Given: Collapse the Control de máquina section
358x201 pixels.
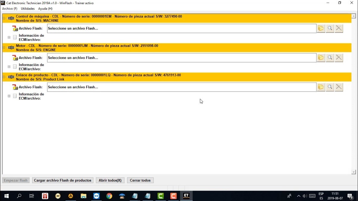Looking at the screenshot, I should [4, 18].
